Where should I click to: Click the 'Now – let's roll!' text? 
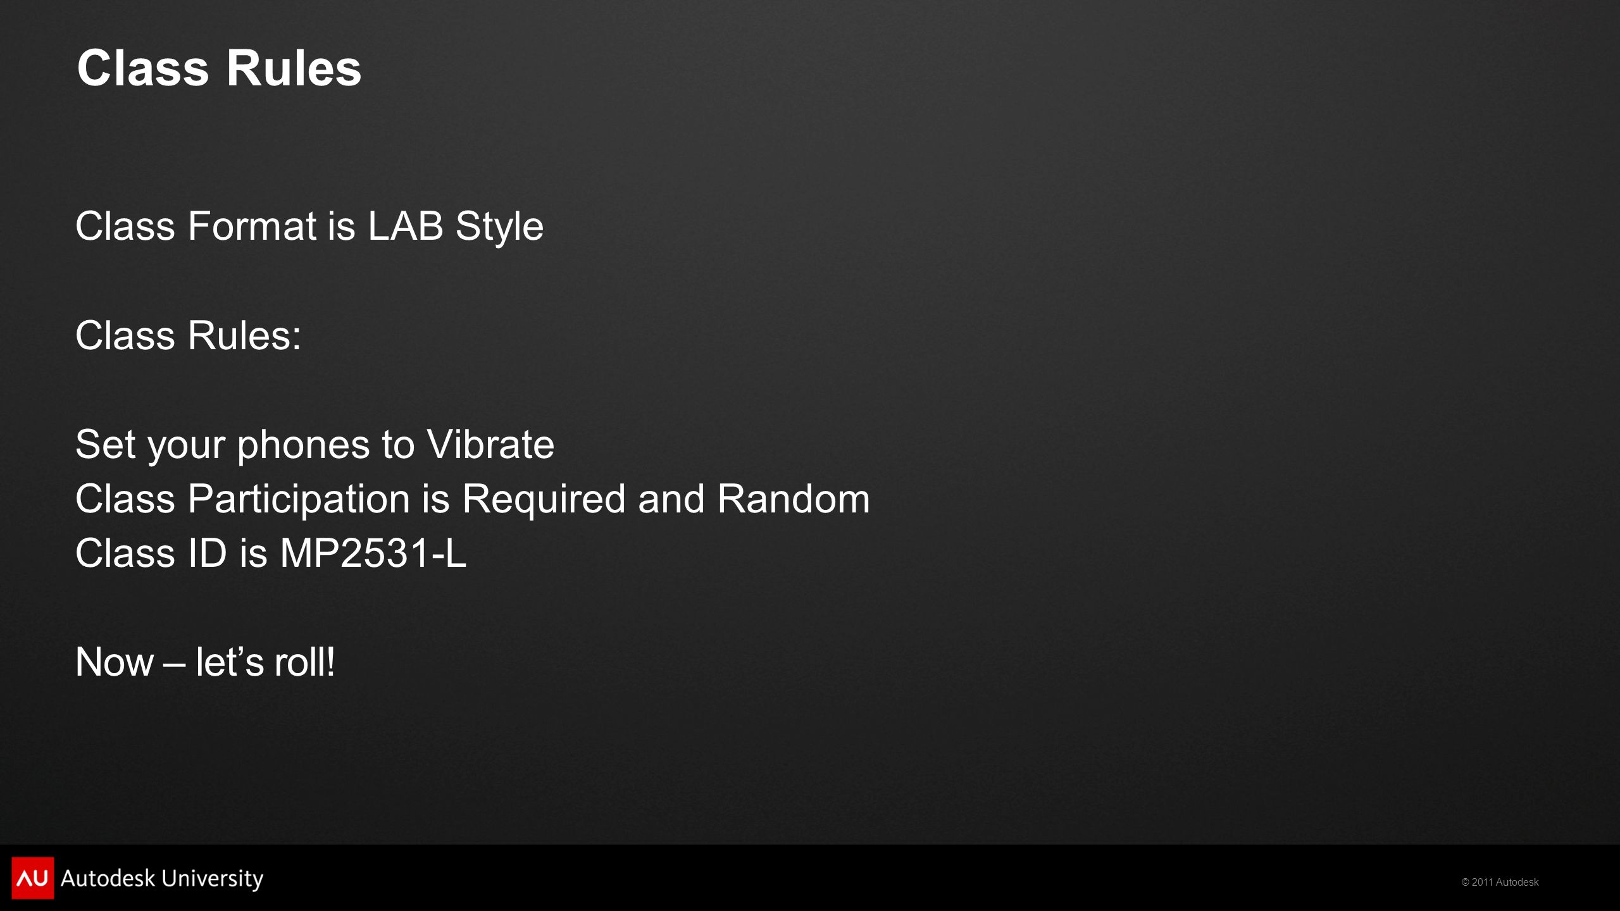pyautogui.click(x=205, y=662)
